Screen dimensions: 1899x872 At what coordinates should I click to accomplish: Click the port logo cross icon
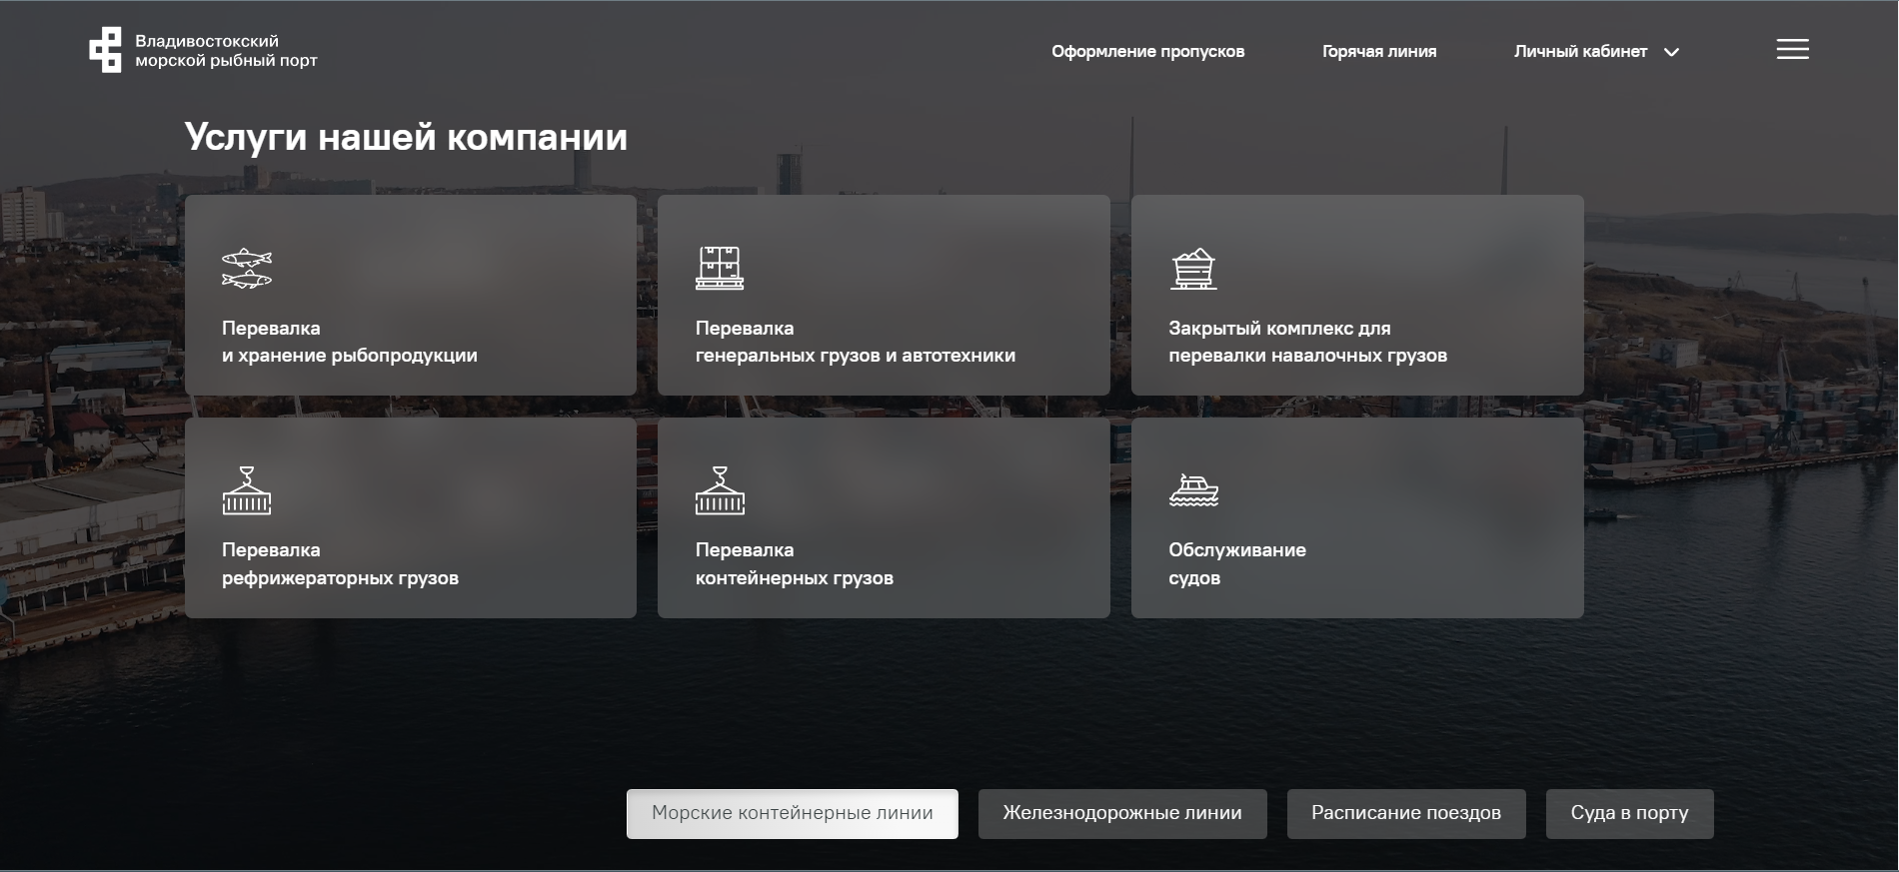pyautogui.click(x=105, y=50)
